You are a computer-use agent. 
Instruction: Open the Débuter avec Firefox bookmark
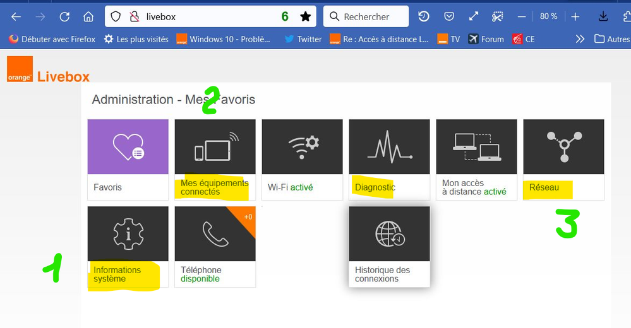click(x=52, y=39)
